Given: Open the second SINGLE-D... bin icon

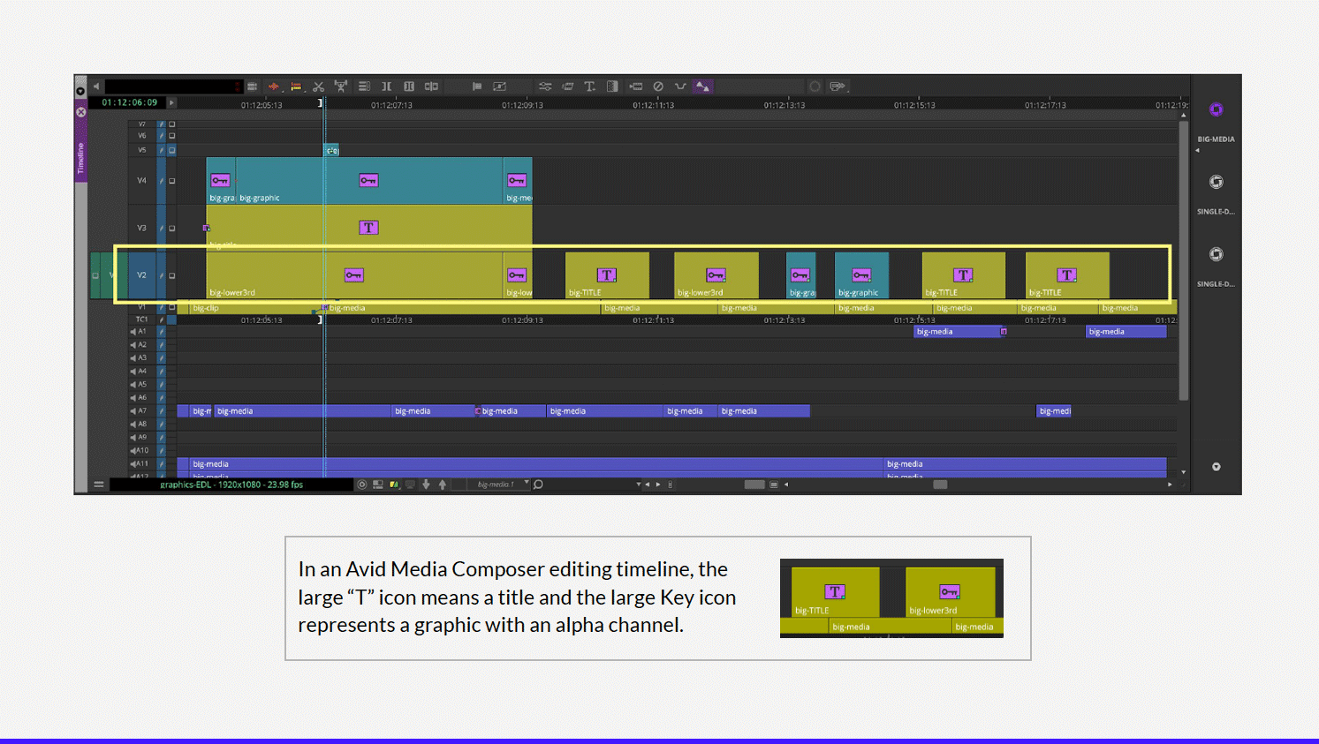Looking at the screenshot, I should click(x=1217, y=254).
